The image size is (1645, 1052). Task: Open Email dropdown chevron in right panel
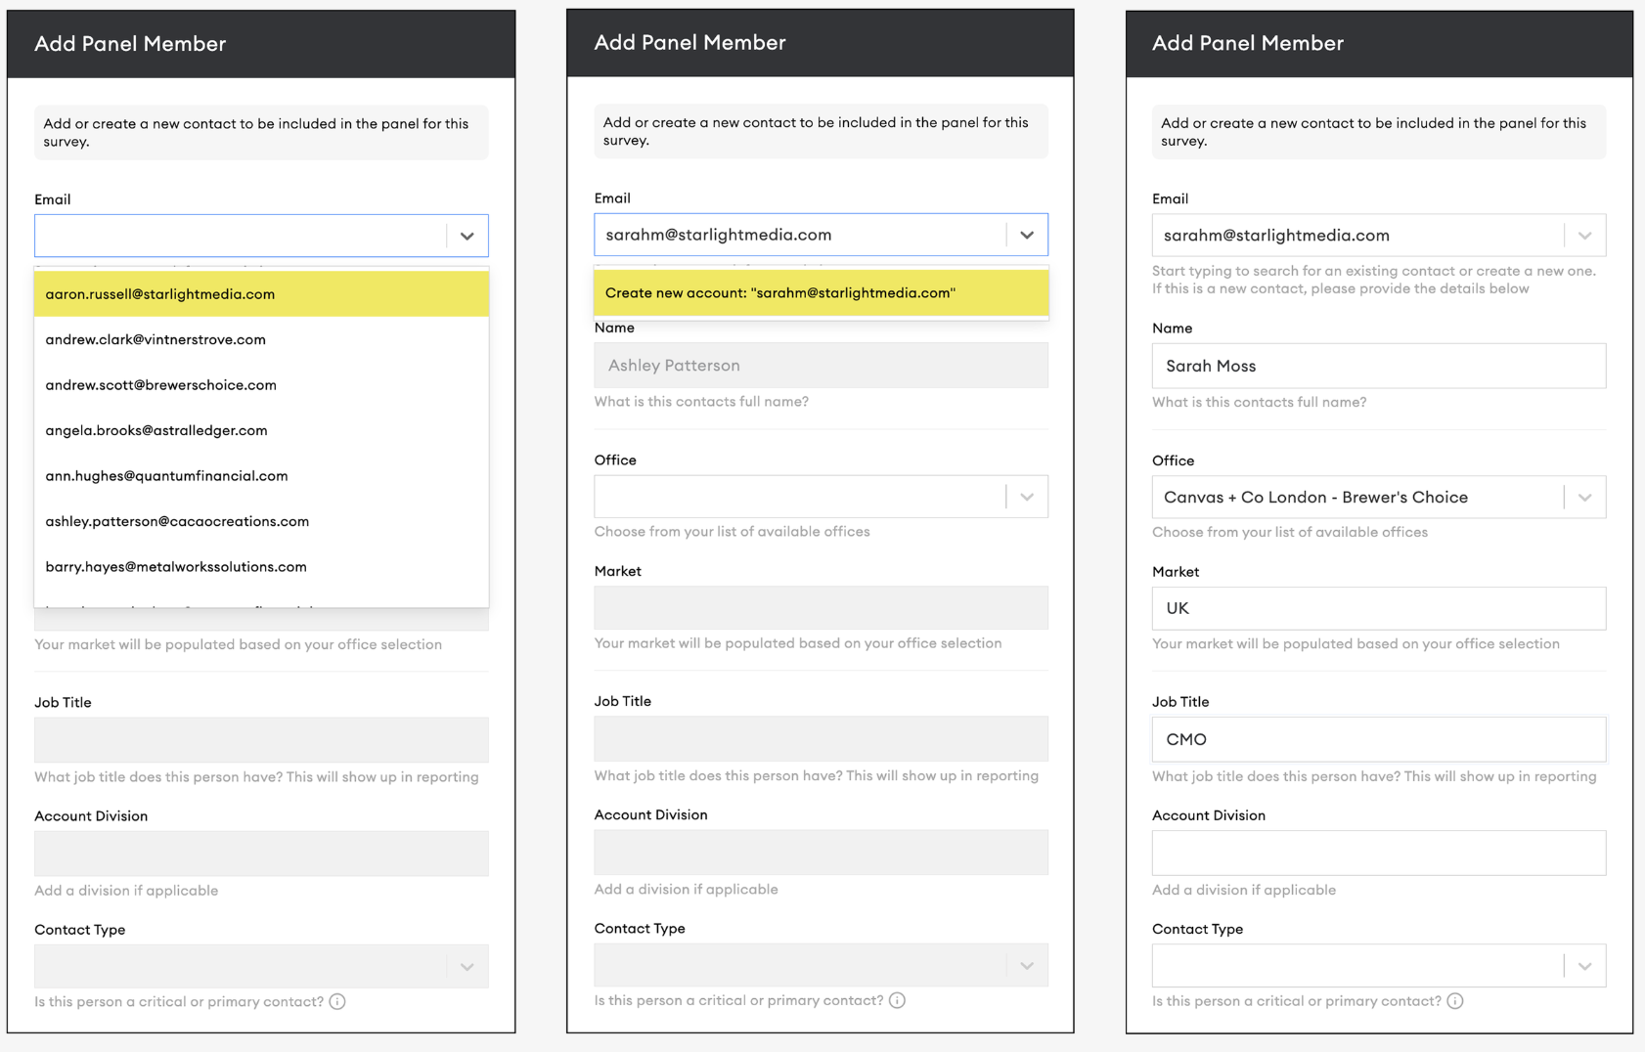pyautogui.click(x=1585, y=236)
